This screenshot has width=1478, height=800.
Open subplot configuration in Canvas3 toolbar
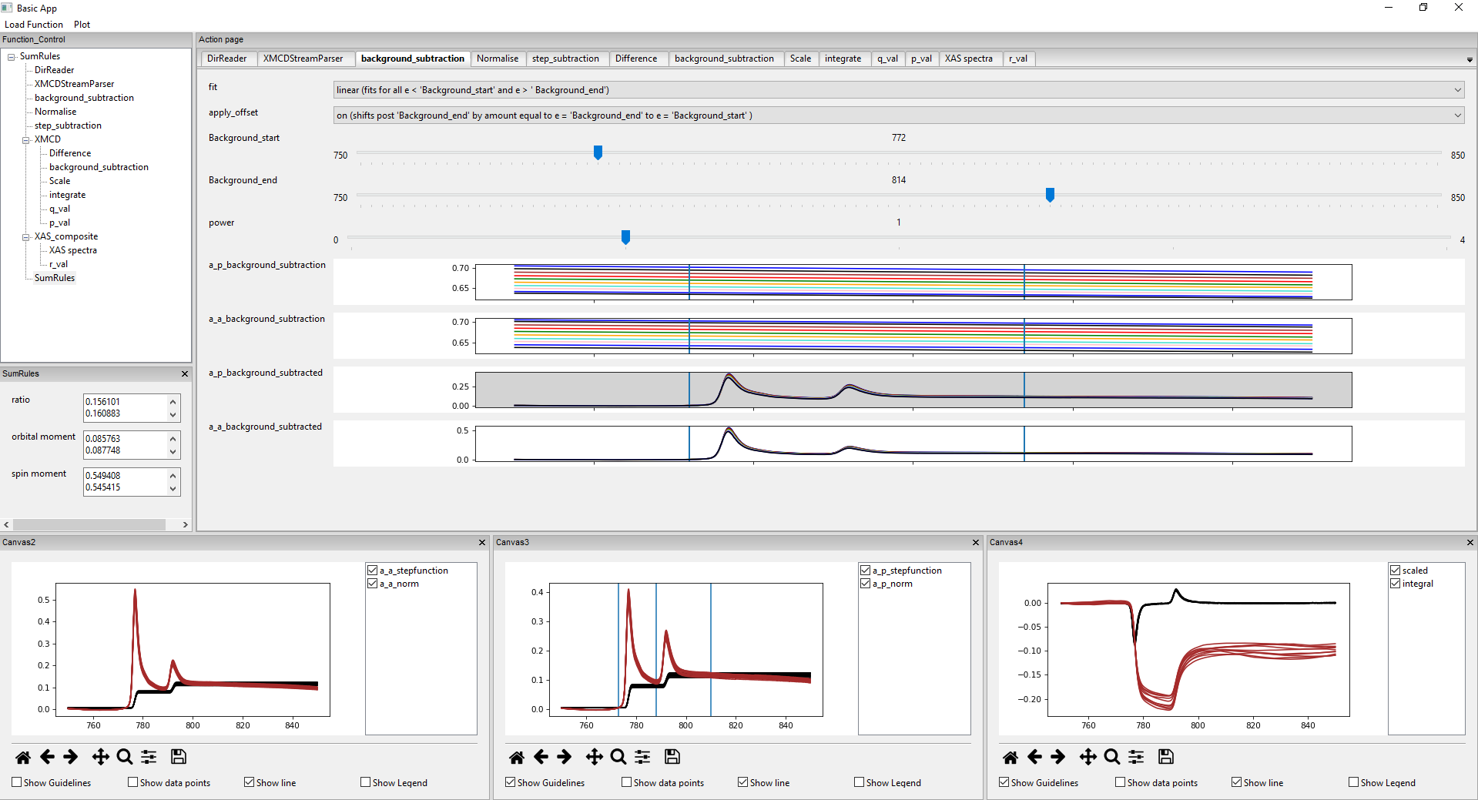click(642, 757)
